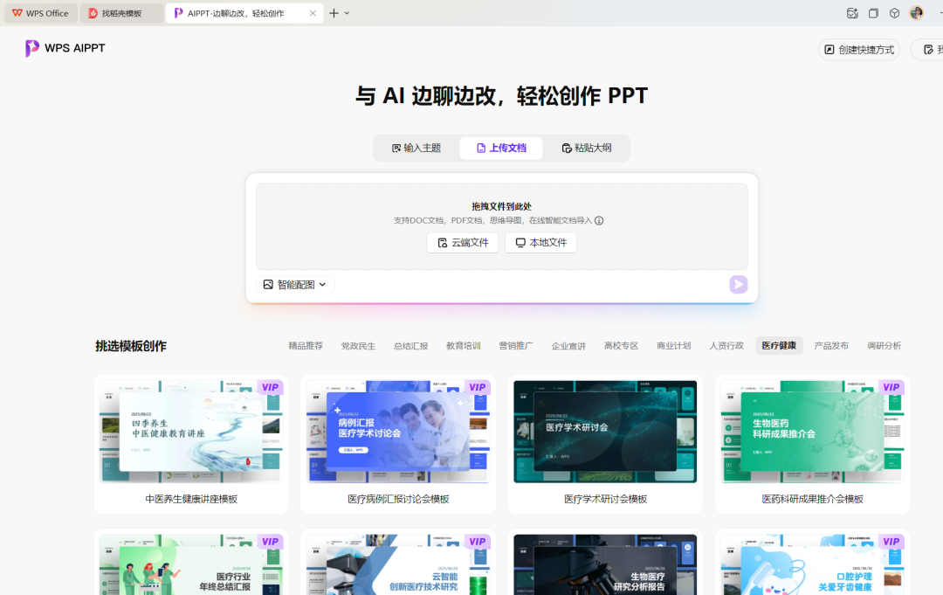943x595 pixels.
Task: Expand the new tab dropdown arrow
Action: pos(347,13)
